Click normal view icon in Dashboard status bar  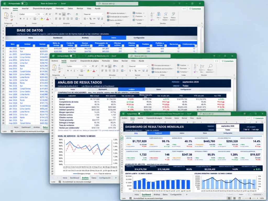(229, 198)
